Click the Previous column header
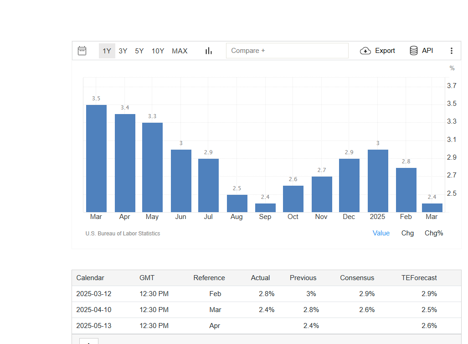The image size is (468, 344). pos(303,278)
